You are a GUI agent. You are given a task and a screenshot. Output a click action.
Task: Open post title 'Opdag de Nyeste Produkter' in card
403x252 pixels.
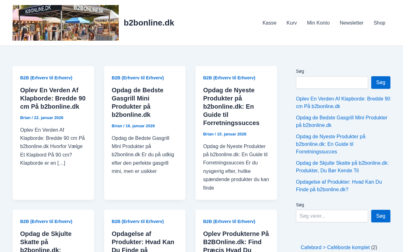pos(231,106)
